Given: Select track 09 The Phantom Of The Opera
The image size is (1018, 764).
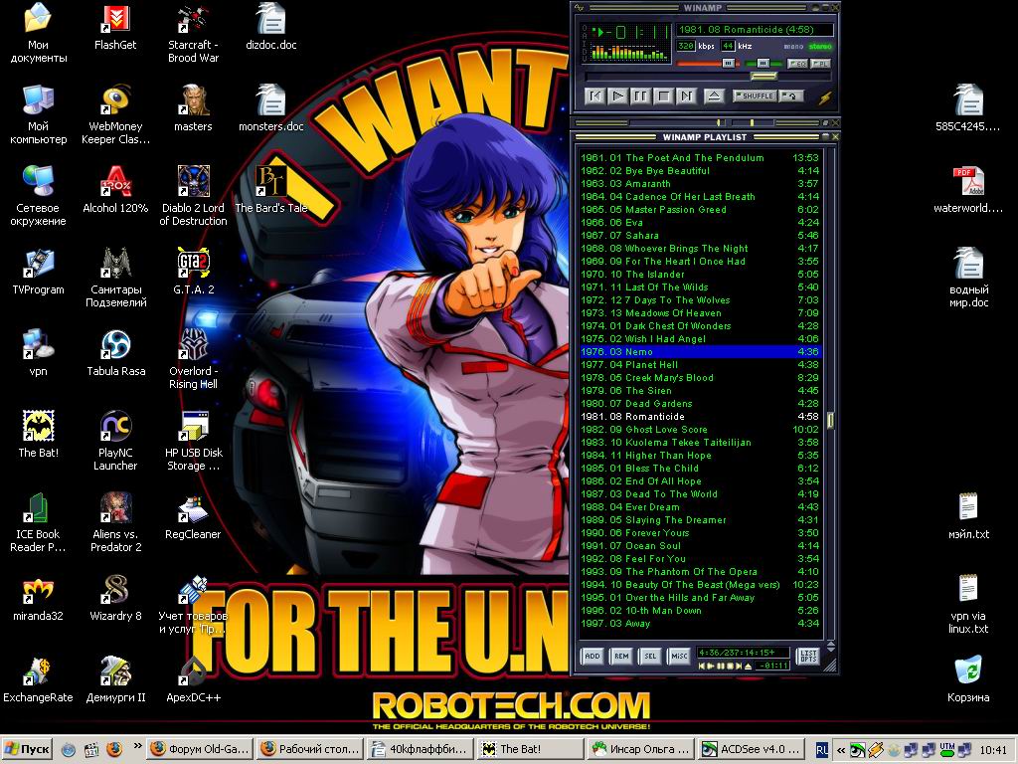Looking at the screenshot, I should pyautogui.click(x=700, y=572).
